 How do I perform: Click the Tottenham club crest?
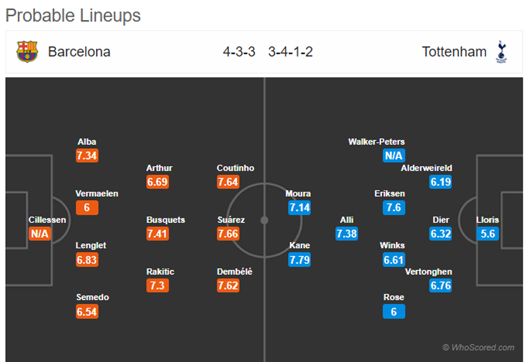pyautogui.click(x=501, y=52)
